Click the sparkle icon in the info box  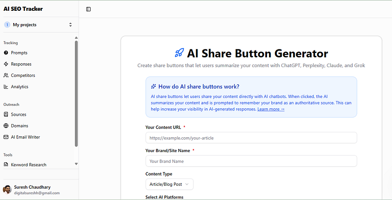[153, 86]
